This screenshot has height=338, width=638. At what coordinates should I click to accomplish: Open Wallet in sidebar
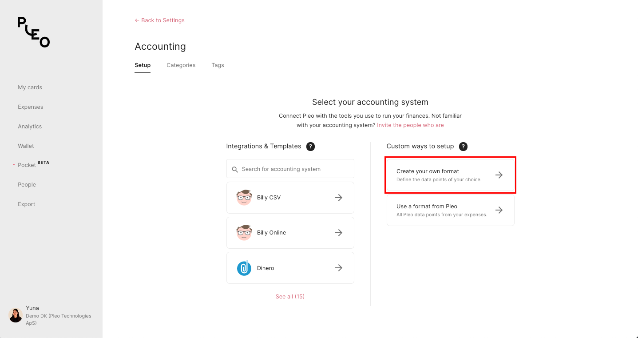pyautogui.click(x=26, y=146)
